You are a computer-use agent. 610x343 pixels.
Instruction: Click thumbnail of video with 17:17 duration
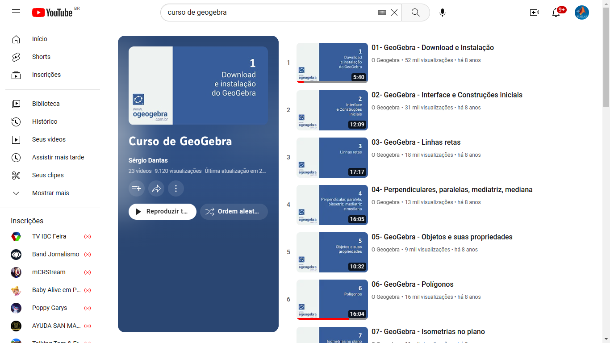[332, 158]
